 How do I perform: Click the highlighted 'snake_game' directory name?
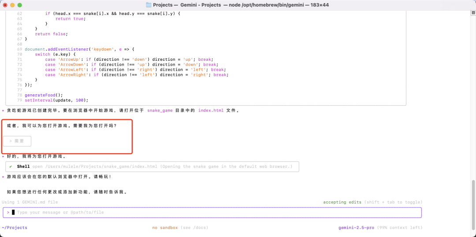pos(160,111)
